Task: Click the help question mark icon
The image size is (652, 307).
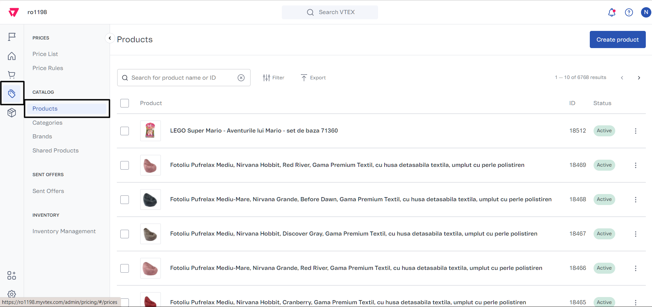Action: pos(629,13)
